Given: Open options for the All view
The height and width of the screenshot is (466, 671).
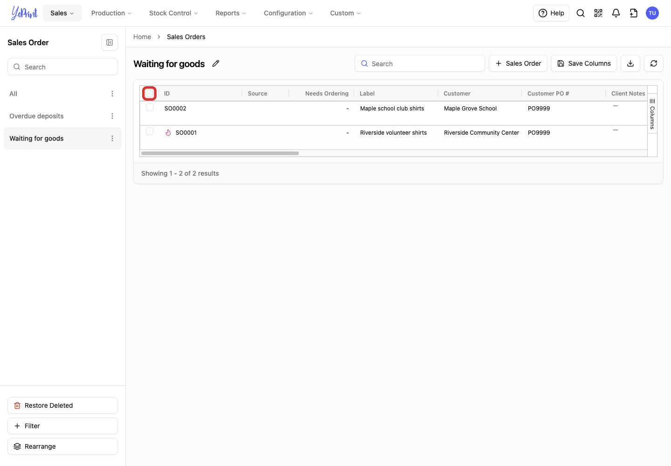Looking at the screenshot, I should [112, 94].
